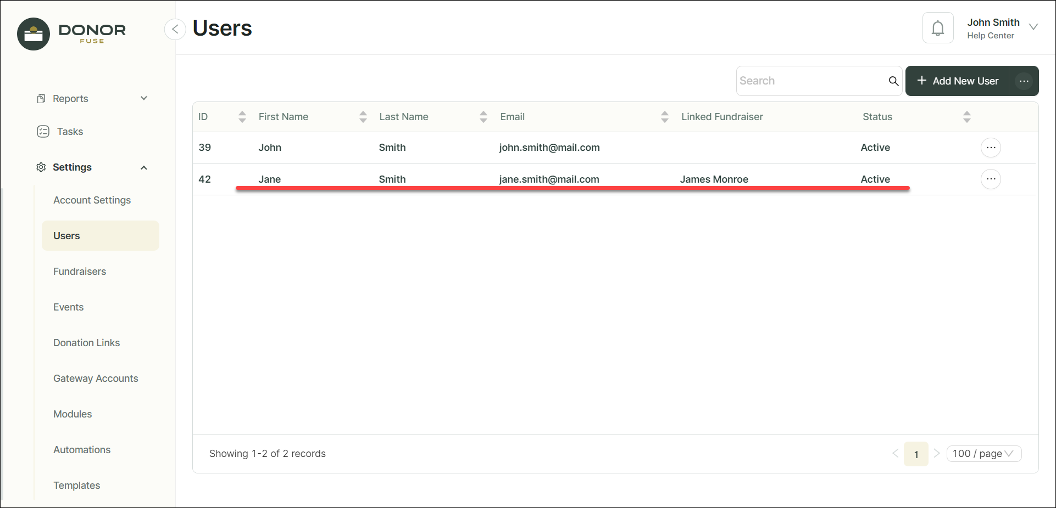Open row actions for John Smith

point(990,148)
